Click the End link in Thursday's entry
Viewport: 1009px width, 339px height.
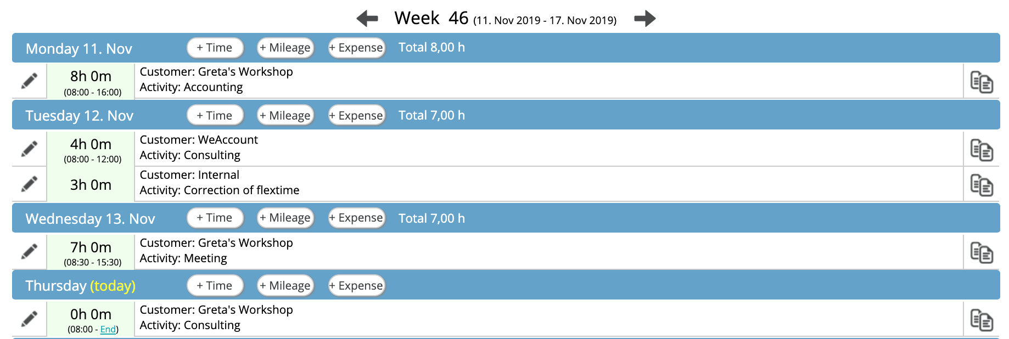click(108, 329)
